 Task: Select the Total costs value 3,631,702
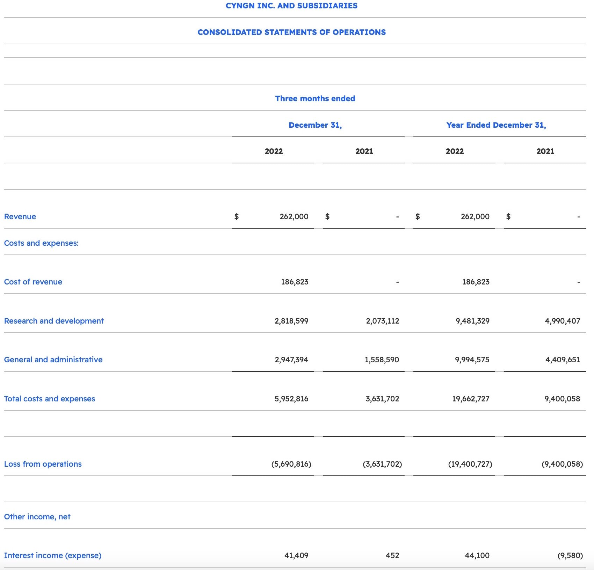click(x=383, y=399)
